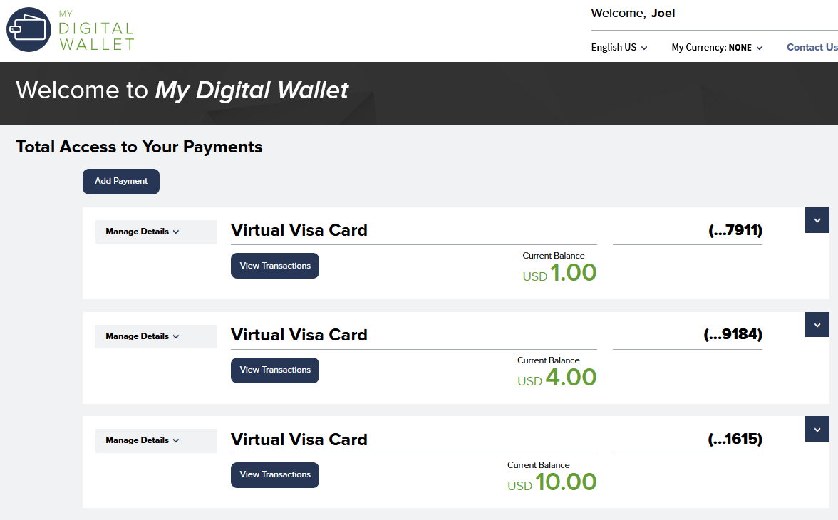View Transactions for card ending 9184
Screen dimensions: 838x520
click(x=275, y=370)
